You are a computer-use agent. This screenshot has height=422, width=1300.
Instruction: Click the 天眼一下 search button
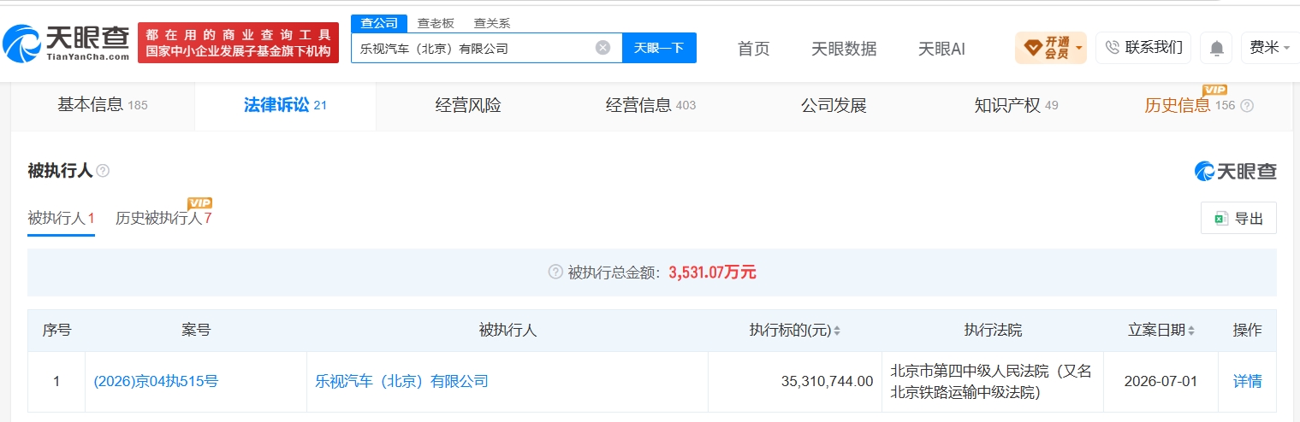659,48
